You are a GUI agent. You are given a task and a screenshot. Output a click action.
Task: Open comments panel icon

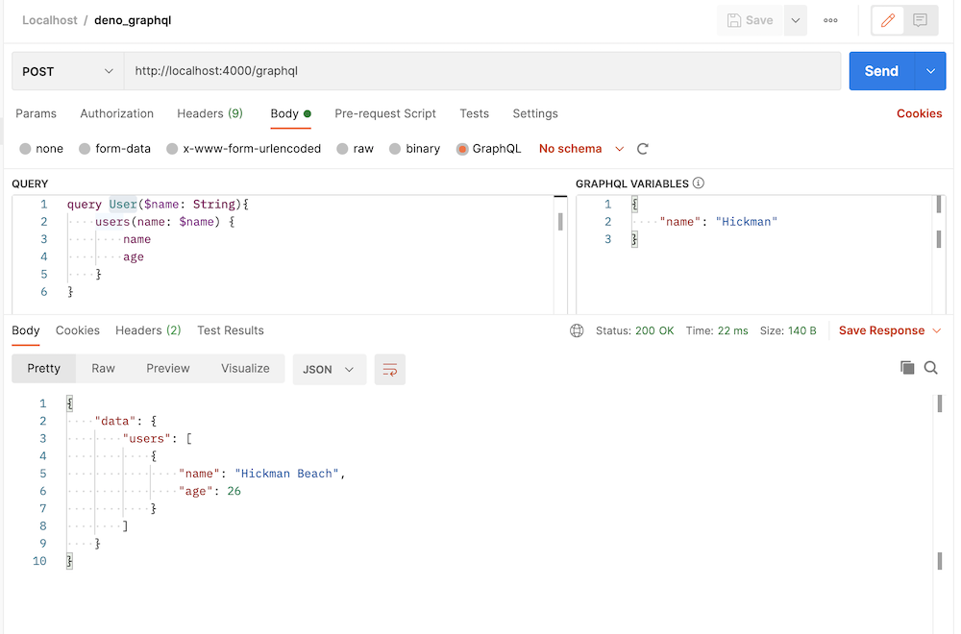(920, 20)
